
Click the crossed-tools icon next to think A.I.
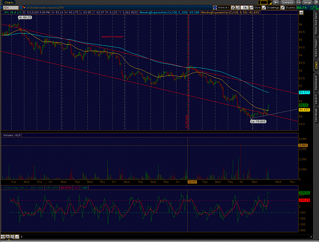tap(233, 8)
